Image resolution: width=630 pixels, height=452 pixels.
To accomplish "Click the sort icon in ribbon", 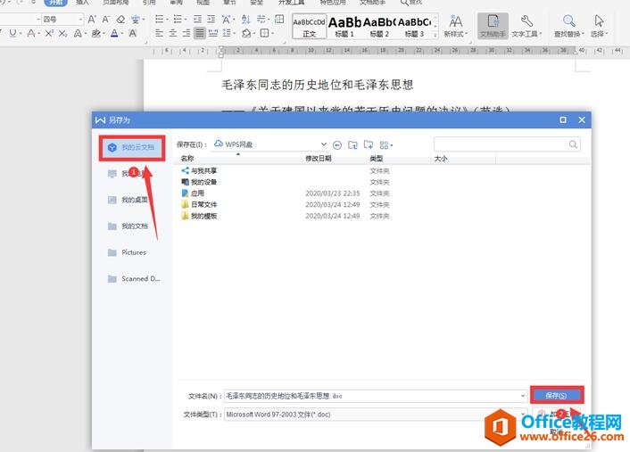I will click(x=245, y=19).
